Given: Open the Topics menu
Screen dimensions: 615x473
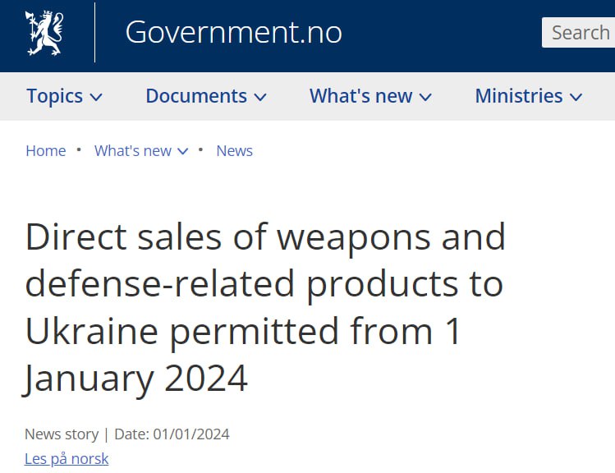Looking at the screenshot, I should pyautogui.click(x=54, y=96).
